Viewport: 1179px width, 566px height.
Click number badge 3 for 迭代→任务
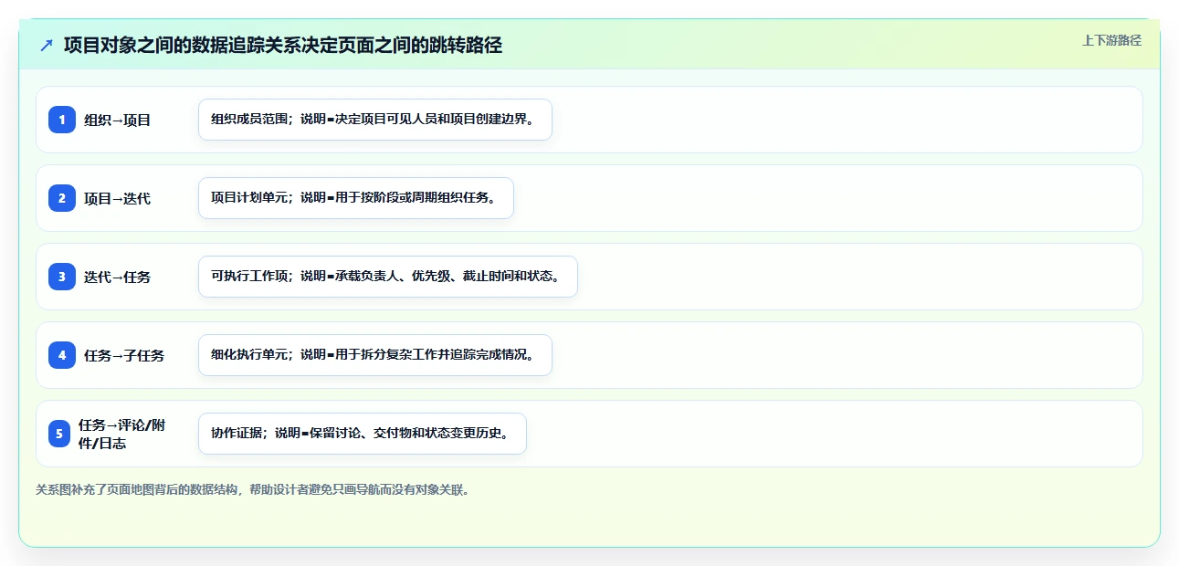tap(62, 277)
